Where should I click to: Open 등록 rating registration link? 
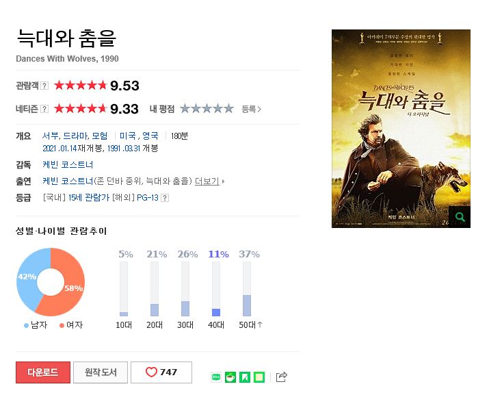coord(251,109)
